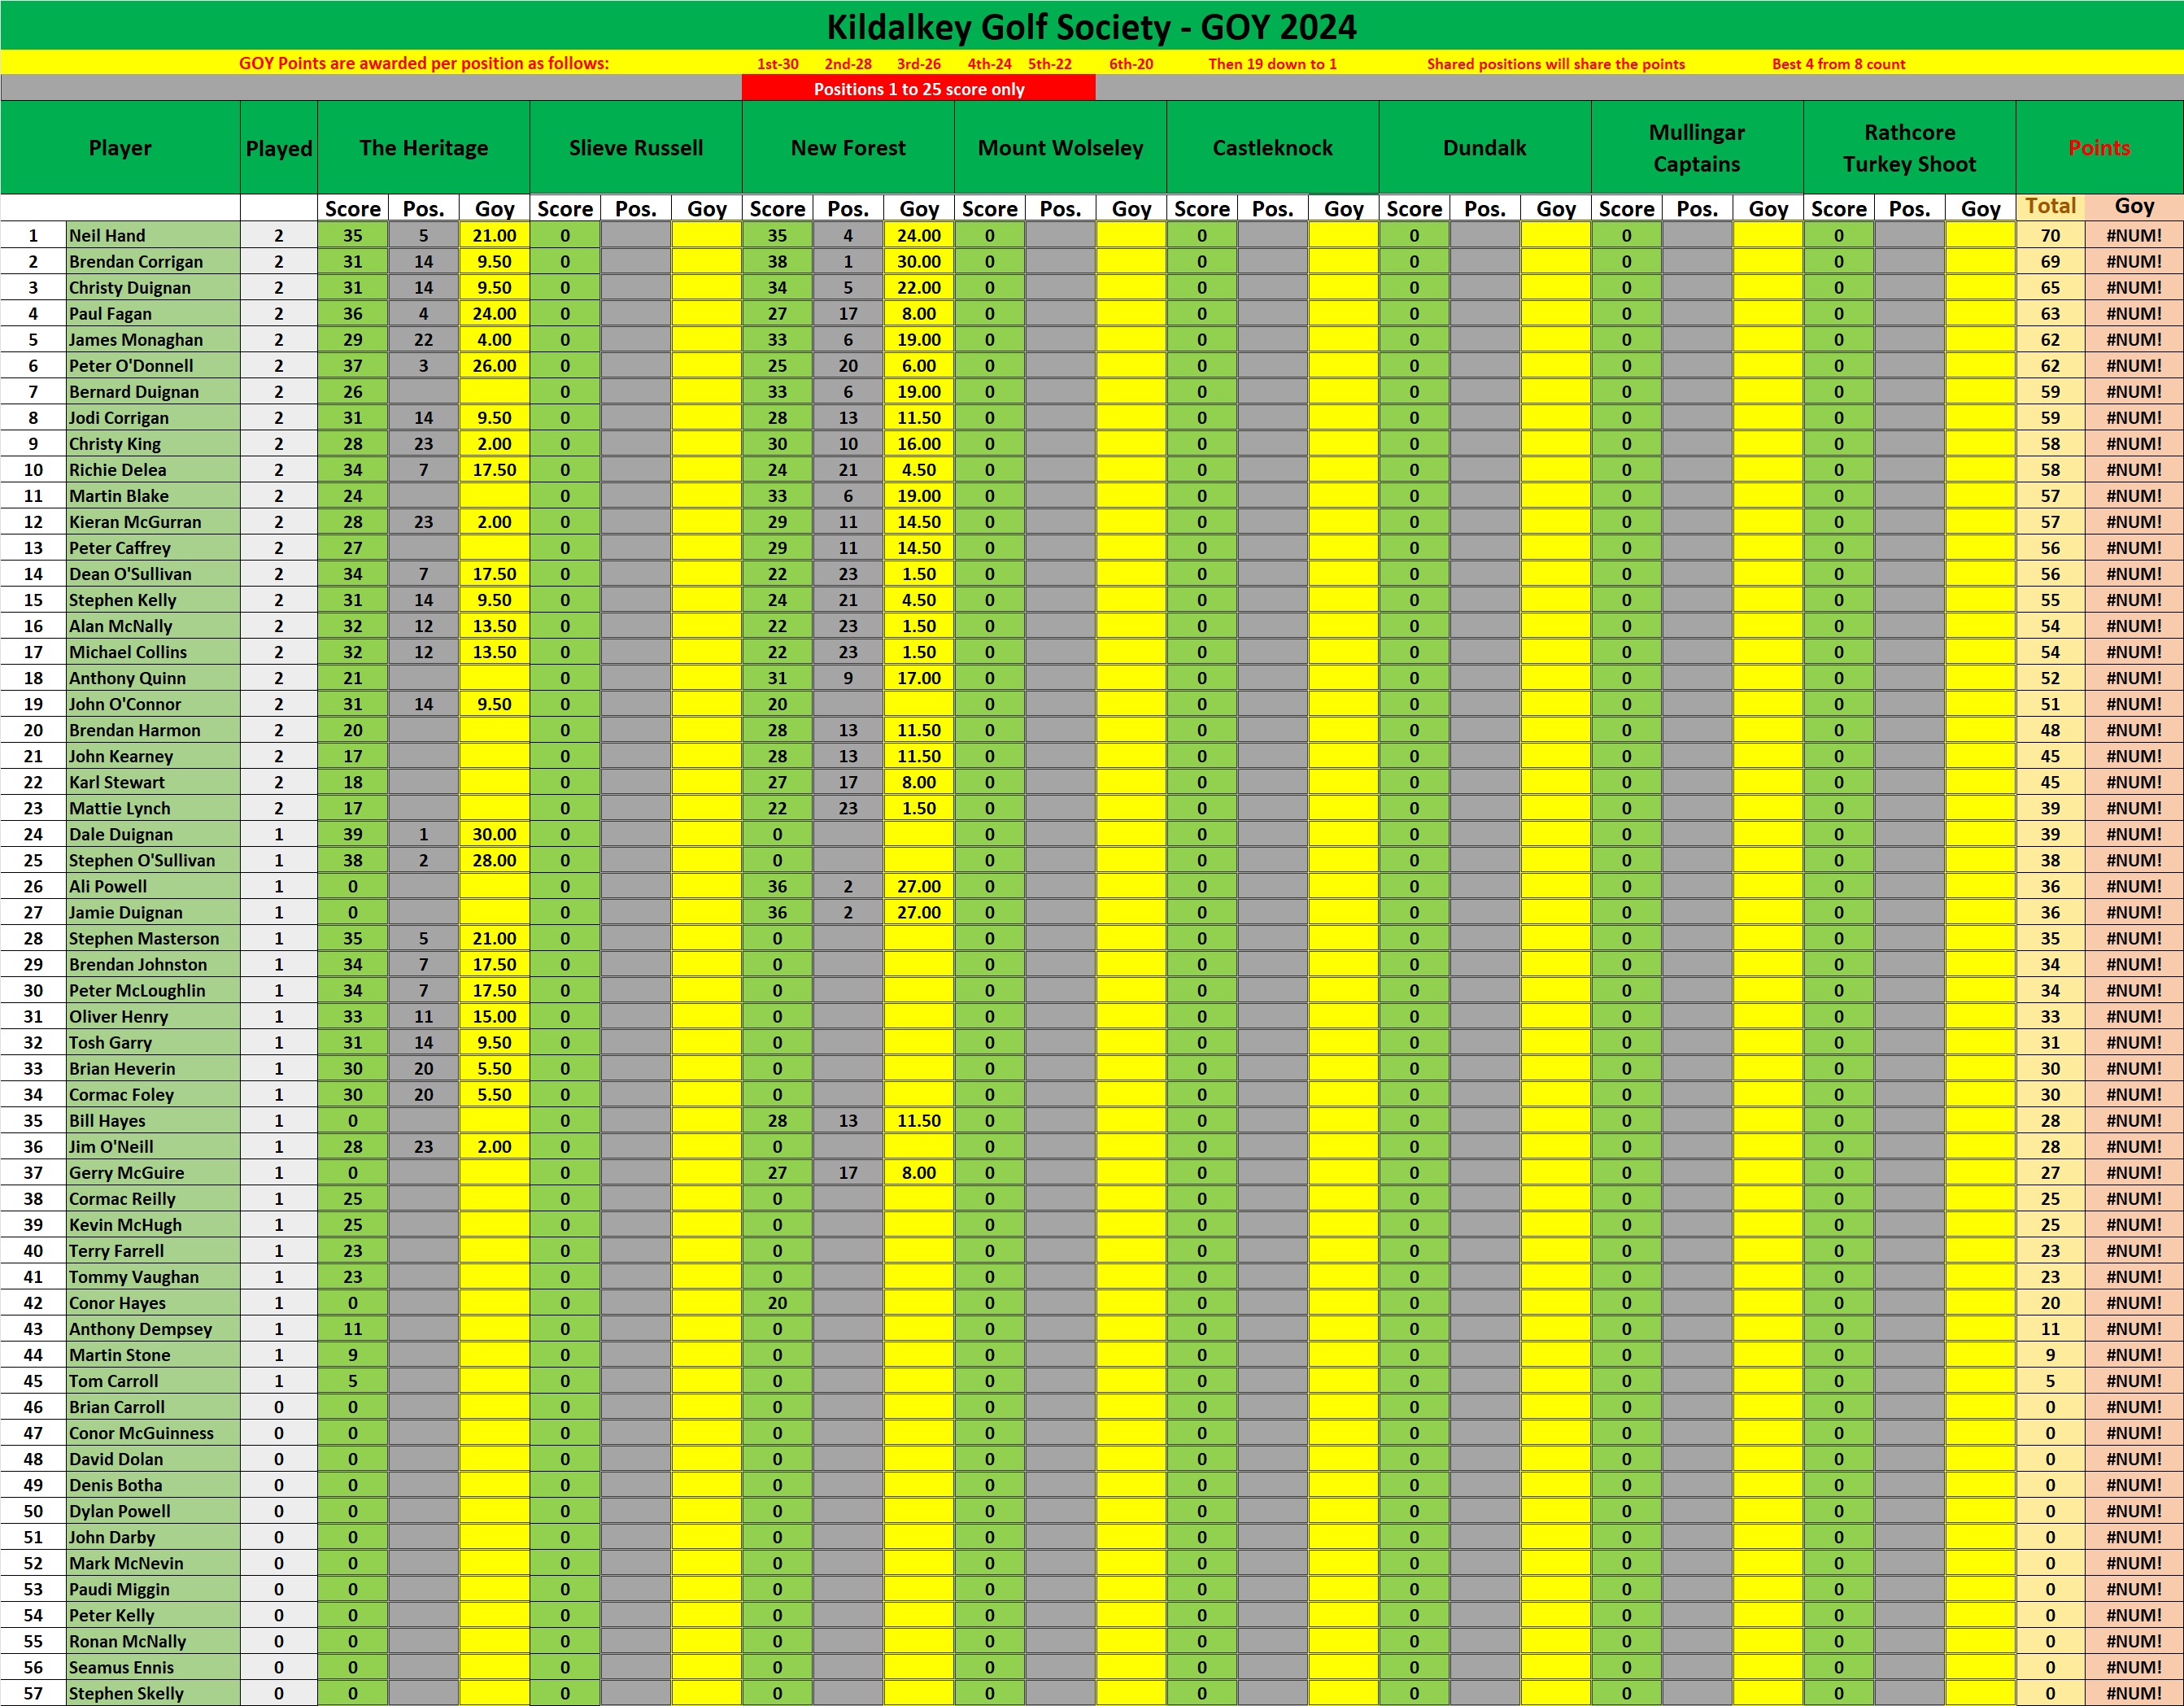Viewport: 2184px width, 1706px height.
Task: Select player name Dean O'Sullivan
Action: (x=153, y=573)
